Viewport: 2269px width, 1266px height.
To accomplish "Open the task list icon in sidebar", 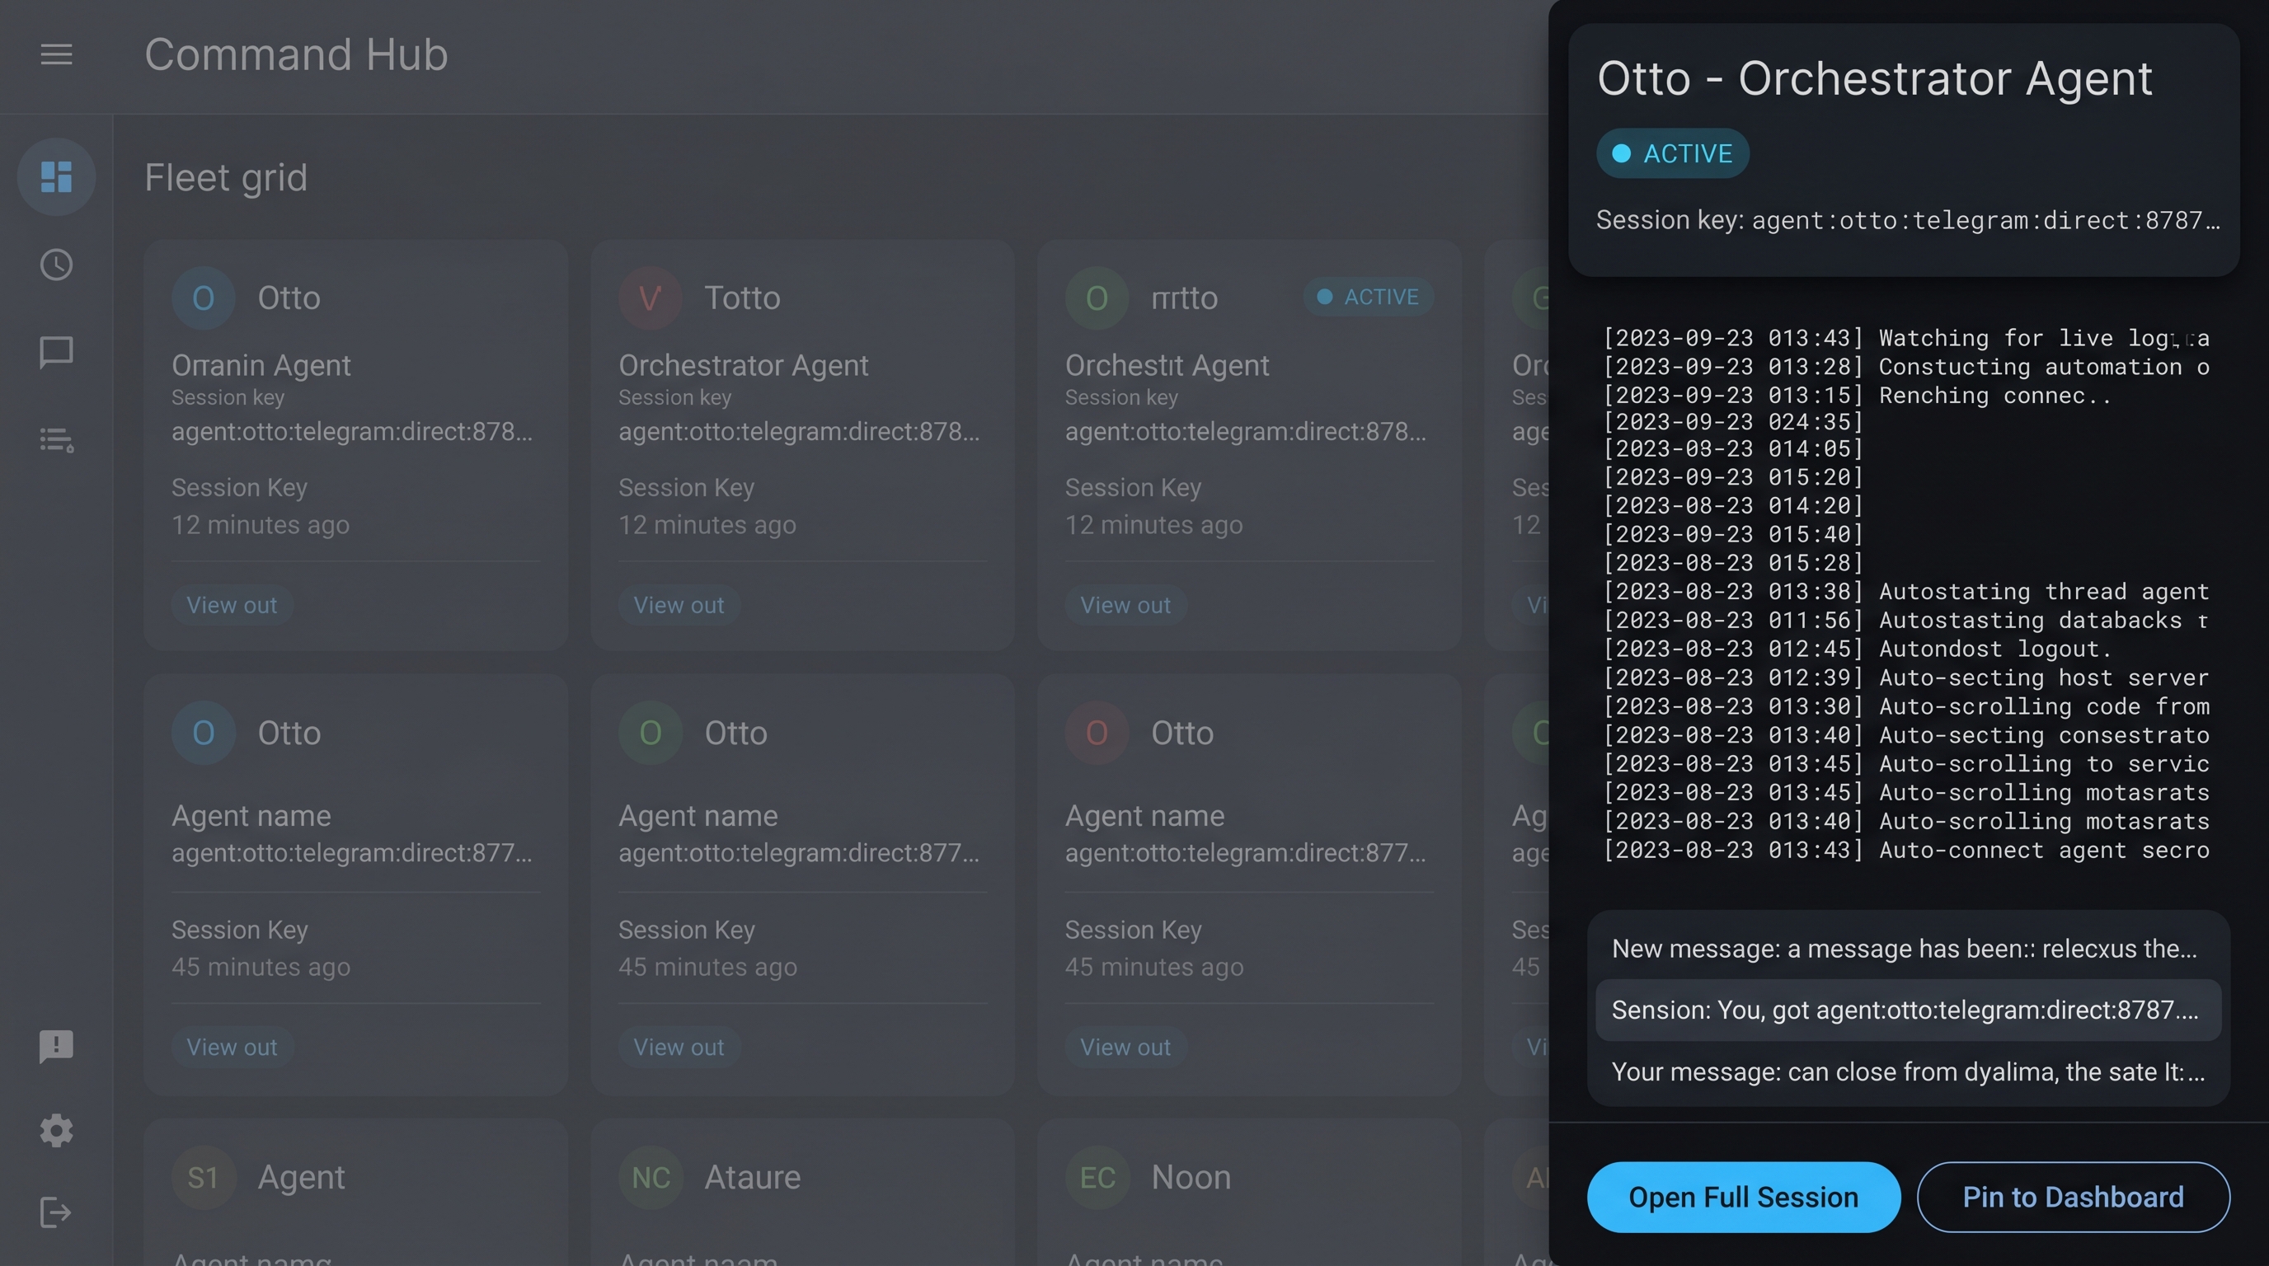I will (56, 439).
